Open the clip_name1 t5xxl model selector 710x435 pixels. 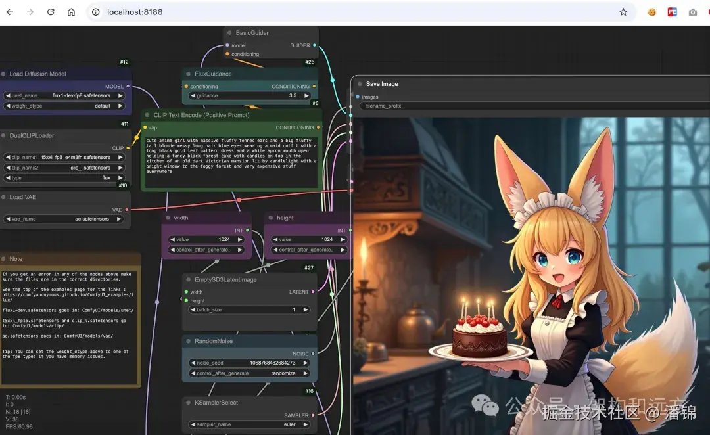[64, 157]
